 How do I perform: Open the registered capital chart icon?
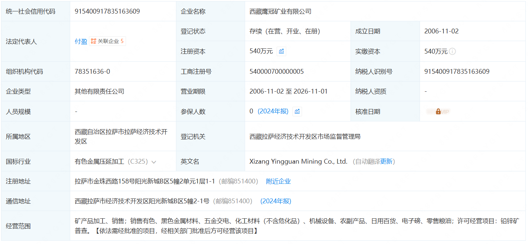281,51
